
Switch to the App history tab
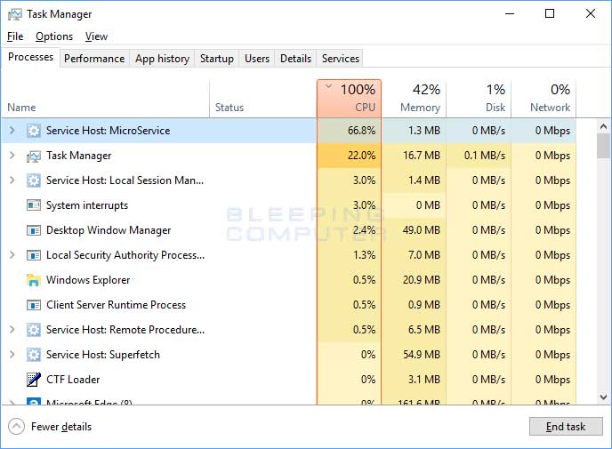click(x=163, y=59)
